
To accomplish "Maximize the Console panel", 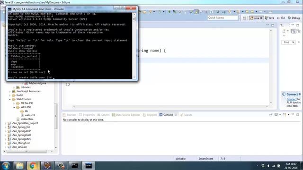I will 298,114.
